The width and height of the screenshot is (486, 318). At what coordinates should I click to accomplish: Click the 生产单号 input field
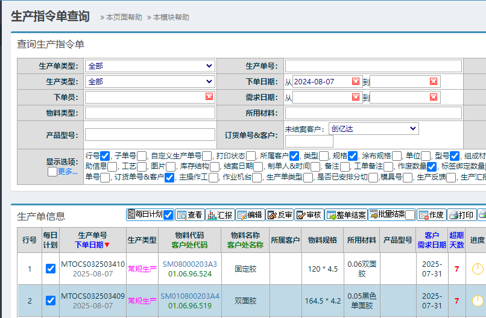pos(373,66)
